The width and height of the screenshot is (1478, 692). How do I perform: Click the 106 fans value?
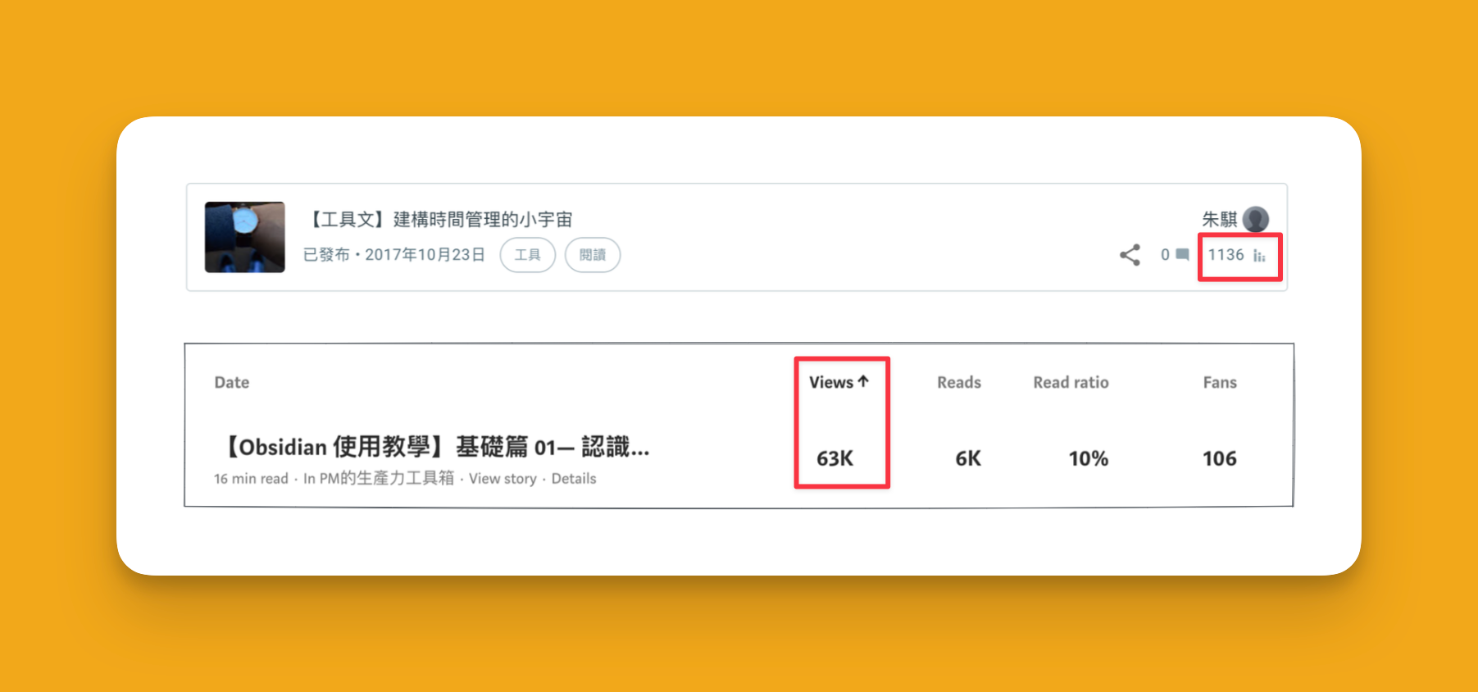tap(1219, 458)
